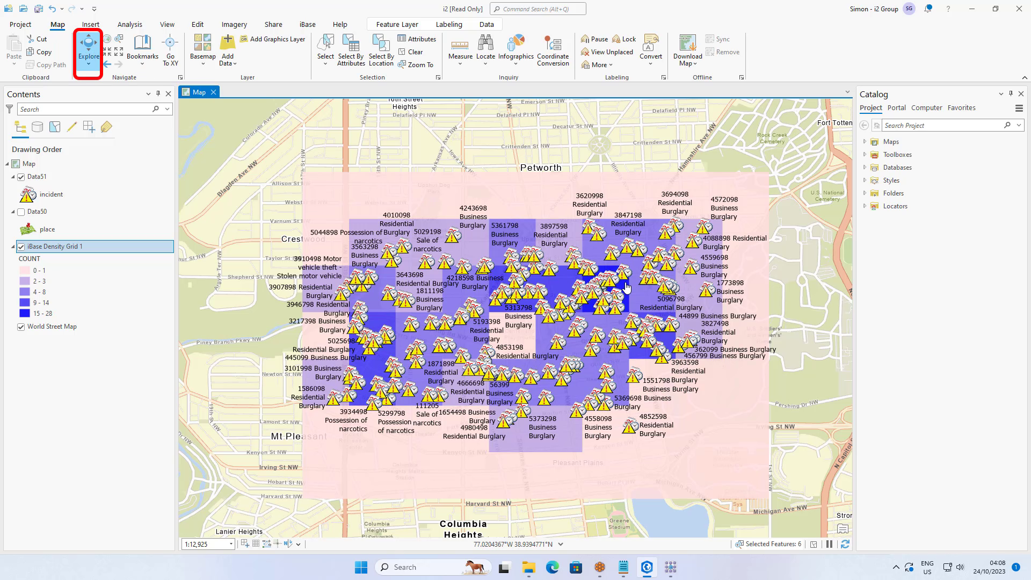
Task: Uncheck the iBase Density Grid 1 layer
Action: click(21, 247)
